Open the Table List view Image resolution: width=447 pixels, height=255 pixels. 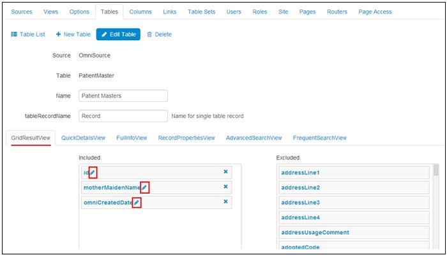click(28, 34)
